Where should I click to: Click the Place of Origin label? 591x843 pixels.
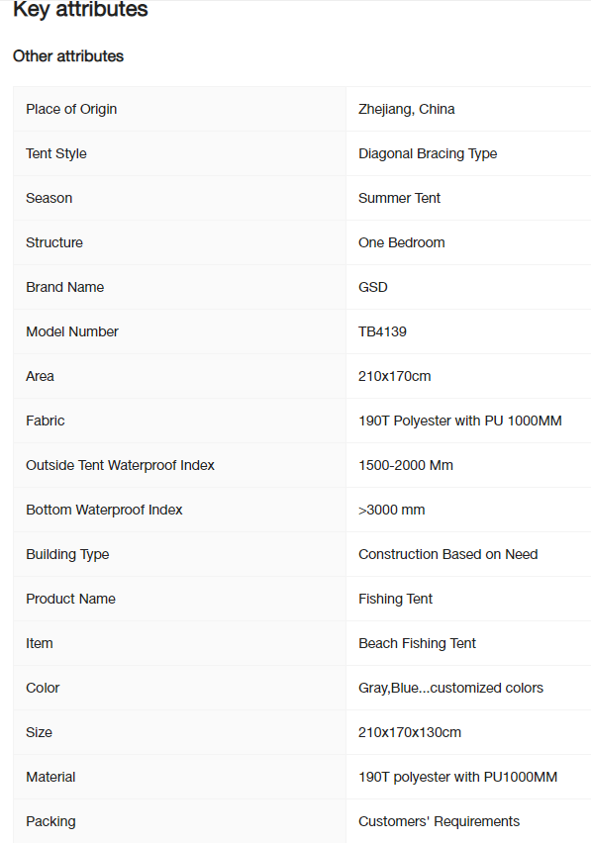(71, 109)
